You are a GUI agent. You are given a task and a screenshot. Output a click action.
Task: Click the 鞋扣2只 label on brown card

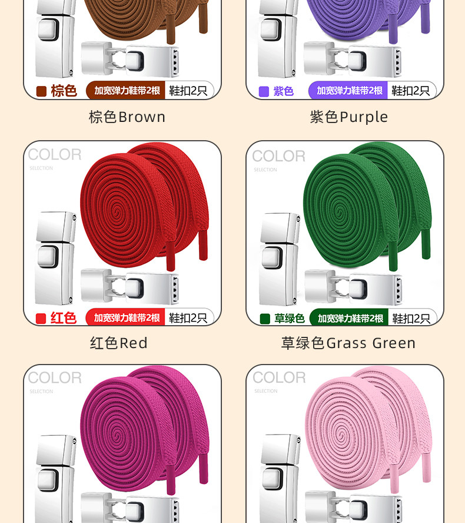pos(188,91)
